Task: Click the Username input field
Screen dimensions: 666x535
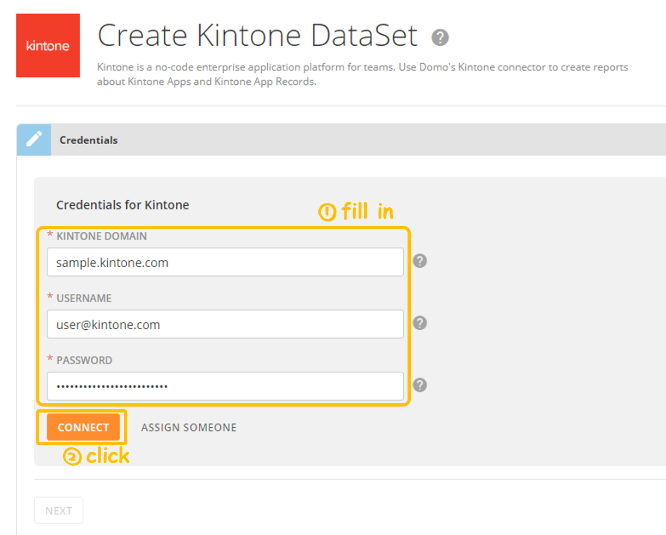Action: [x=225, y=324]
